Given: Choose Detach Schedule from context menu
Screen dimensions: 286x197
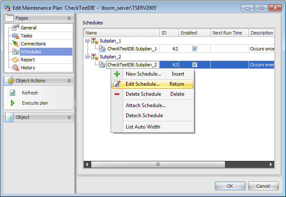Looking at the screenshot, I should click(144, 116).
